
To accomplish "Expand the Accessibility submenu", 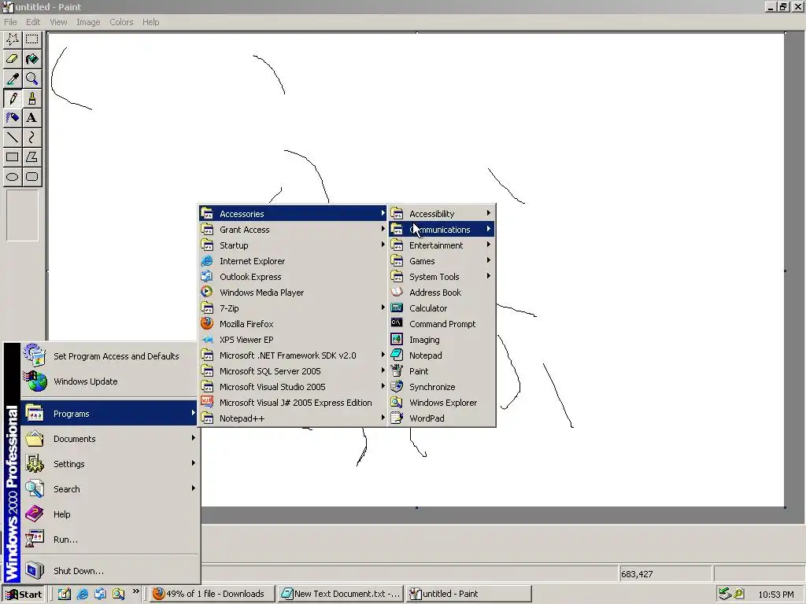I will pos(442,214).
